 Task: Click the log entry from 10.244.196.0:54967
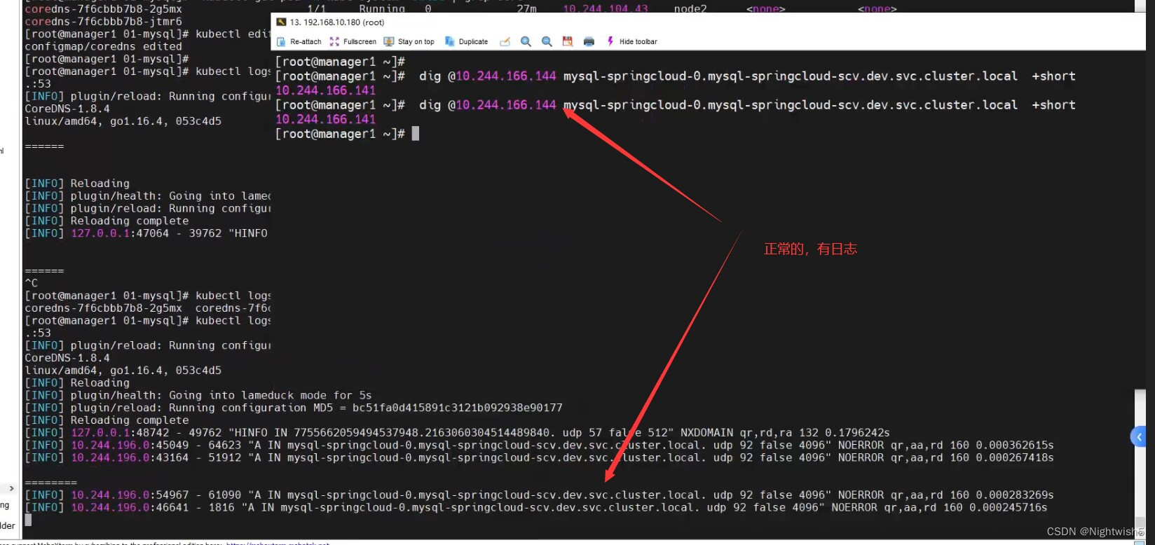[539, 495]
